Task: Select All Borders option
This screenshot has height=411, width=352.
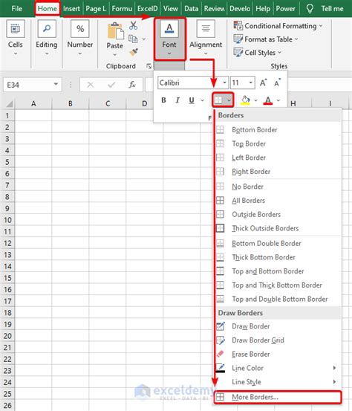Action: pos(278,201)
